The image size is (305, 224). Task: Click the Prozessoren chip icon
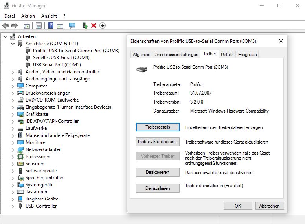coord(20,157)
